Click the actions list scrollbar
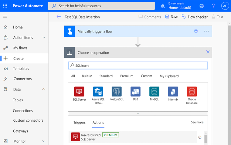Screen dimensions: 231x145 (206, 139)
